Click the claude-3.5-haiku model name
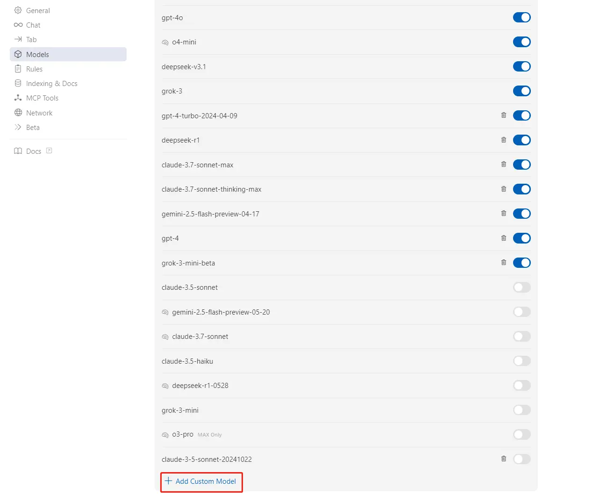The width and height of the screenshot is (614, 495). tap(187, 361)
